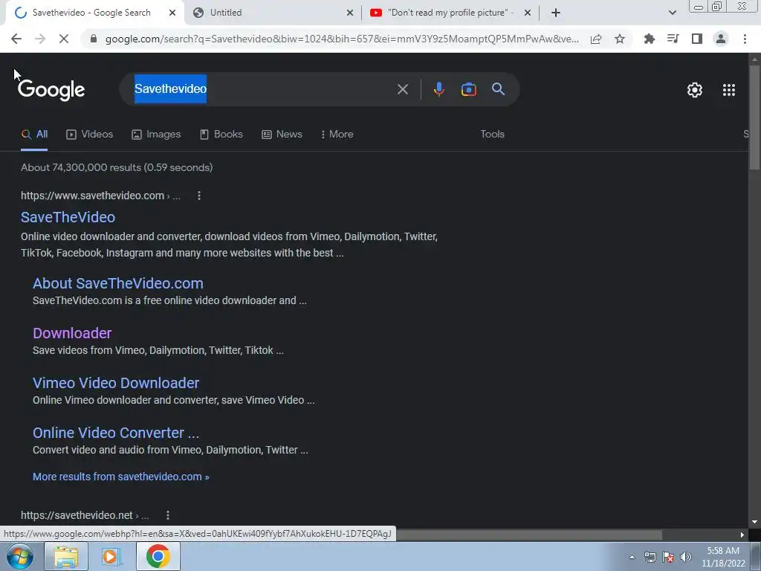Click the site lock icon in the address bar
The height and width of the screenshot is (571, 761).
[x=94, y=39]
